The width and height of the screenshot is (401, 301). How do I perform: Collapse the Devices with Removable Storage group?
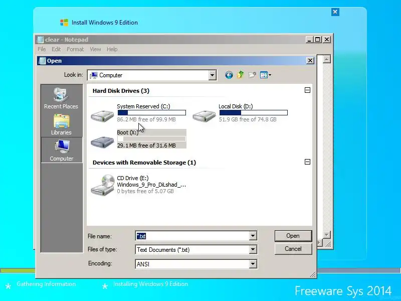point(307,162)
